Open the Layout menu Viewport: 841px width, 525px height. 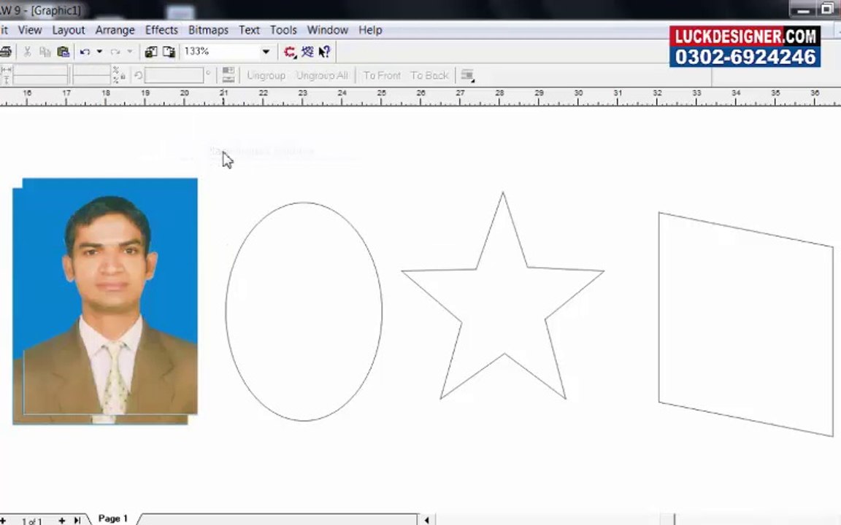pyautogui.click(x=69, y=30)
